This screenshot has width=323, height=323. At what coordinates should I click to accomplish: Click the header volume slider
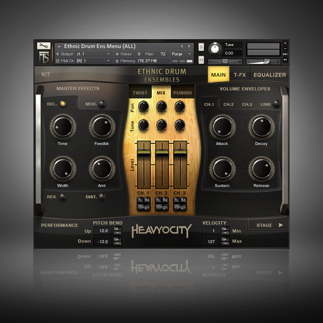click(x=264, y=62)
